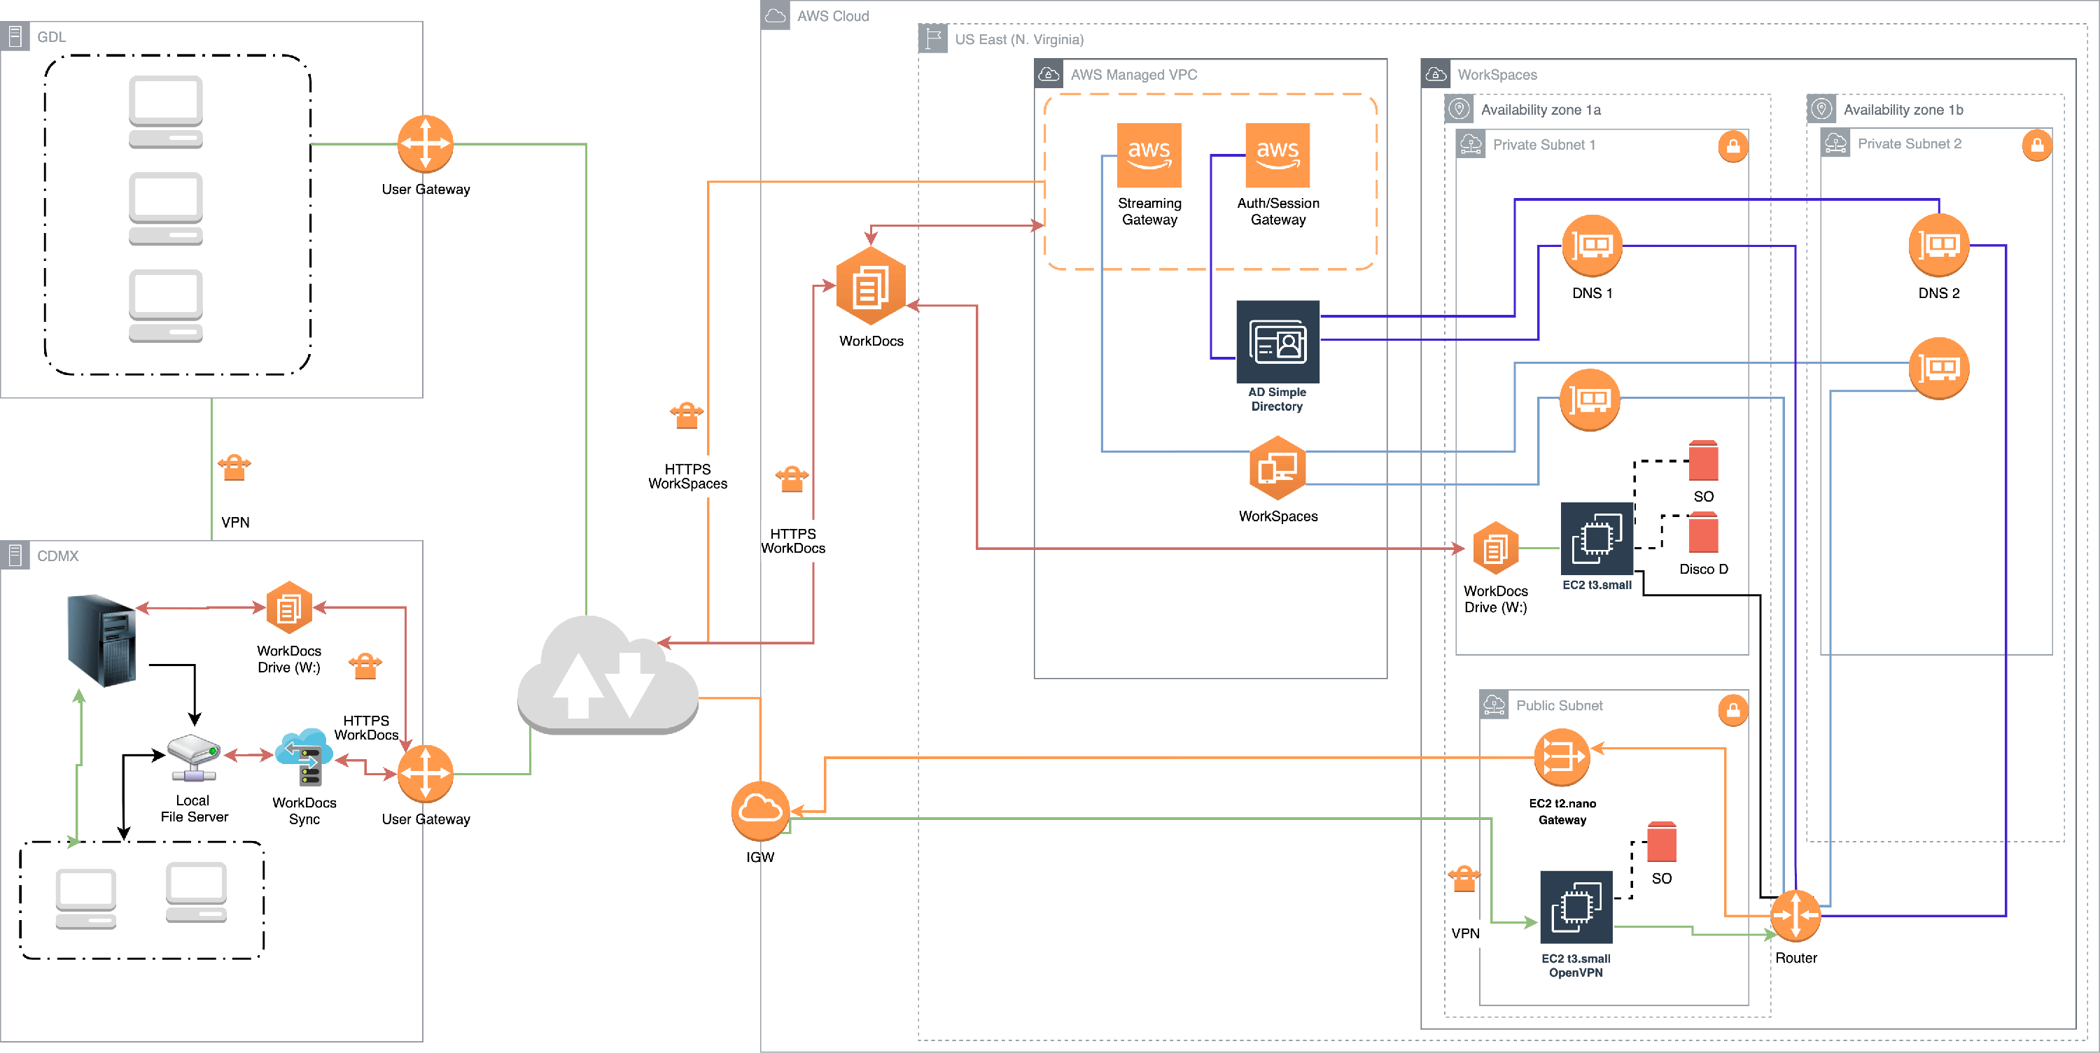Screen dimensions: 2100x1053
Task: Select the VPN lock icon in Public Subnet
Action: point(1464,879)
